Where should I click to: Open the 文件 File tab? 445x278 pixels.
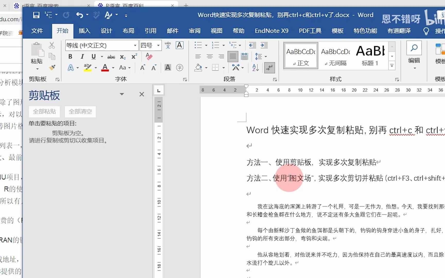click(x=37, y=31)
